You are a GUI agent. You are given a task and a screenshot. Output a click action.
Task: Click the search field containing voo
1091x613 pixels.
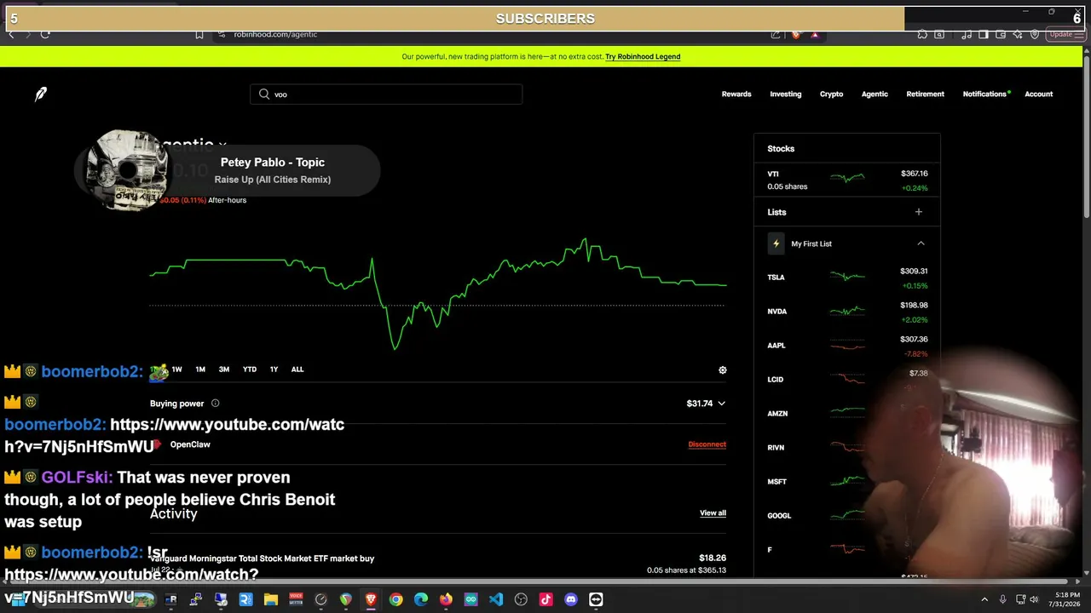[x=386, y=95]
